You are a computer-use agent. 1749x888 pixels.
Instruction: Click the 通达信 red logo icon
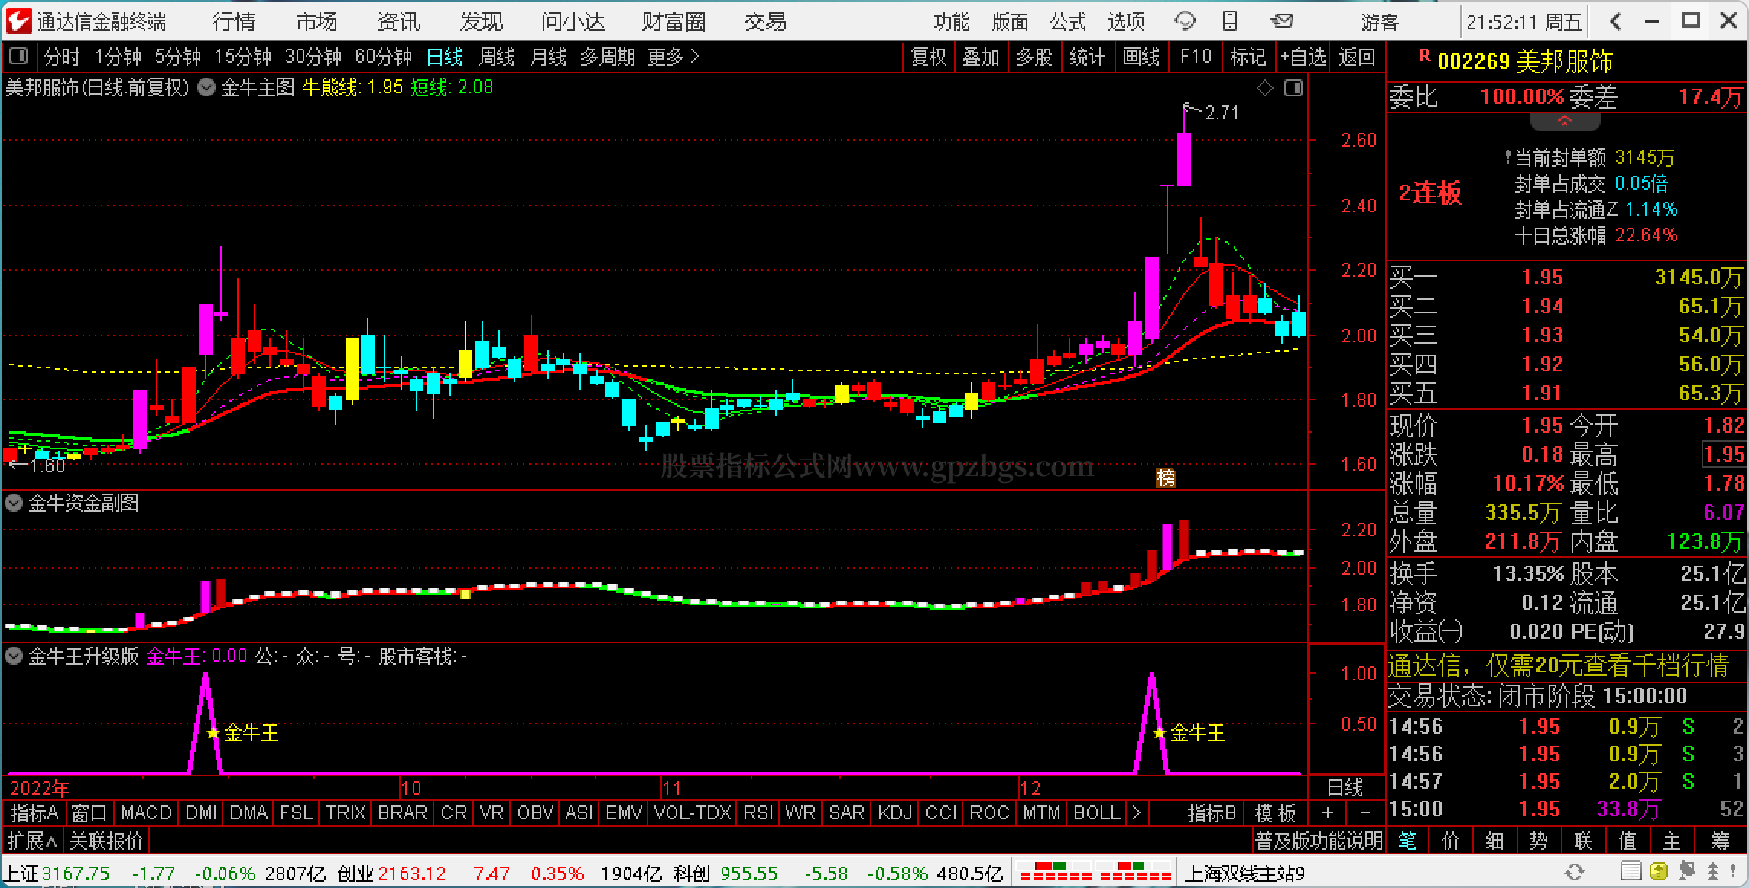pyautogui.click(x=18, y=21)
